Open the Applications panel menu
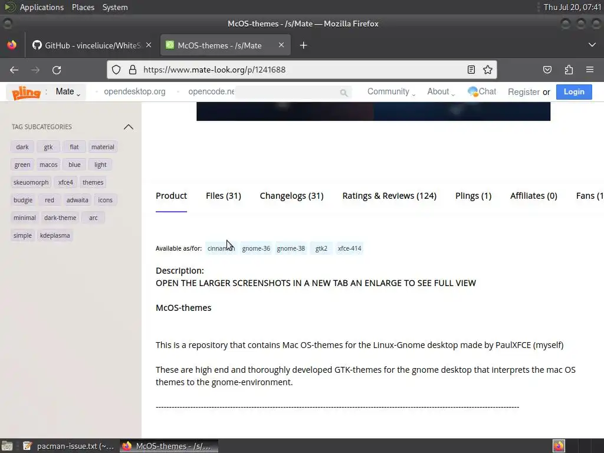The height and width of the screenshot is (453, 604). point(42,7)
